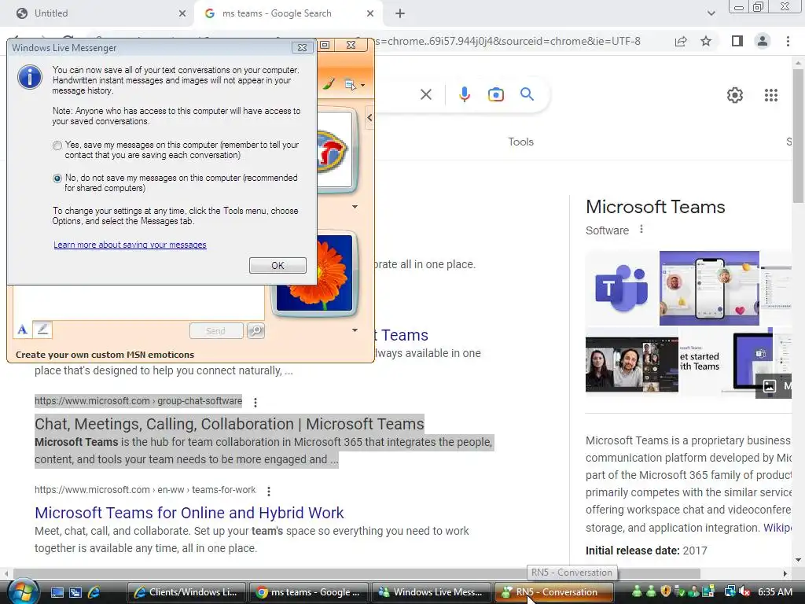Open the show menu dropdown in conversation toolbar
Screen dimensions: 805x604
pyautogui.click(x=355, y=85)
